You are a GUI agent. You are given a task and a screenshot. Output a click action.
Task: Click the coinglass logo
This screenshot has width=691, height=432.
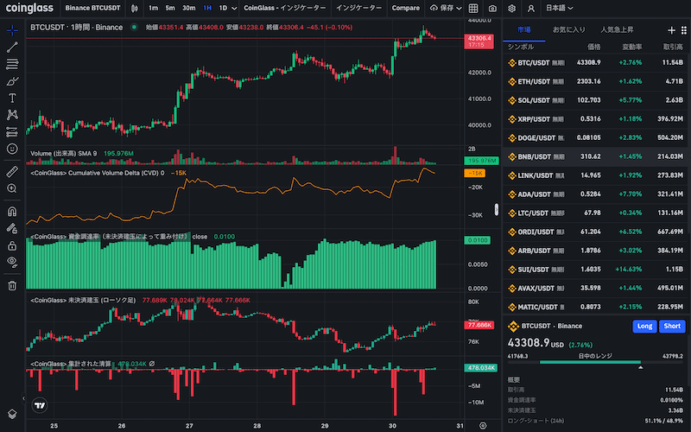pos(29,8)
